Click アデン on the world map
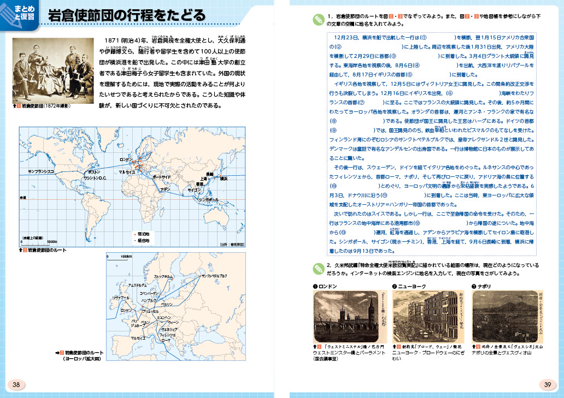This screenshot has height=398, width=564. coord(166,189)
